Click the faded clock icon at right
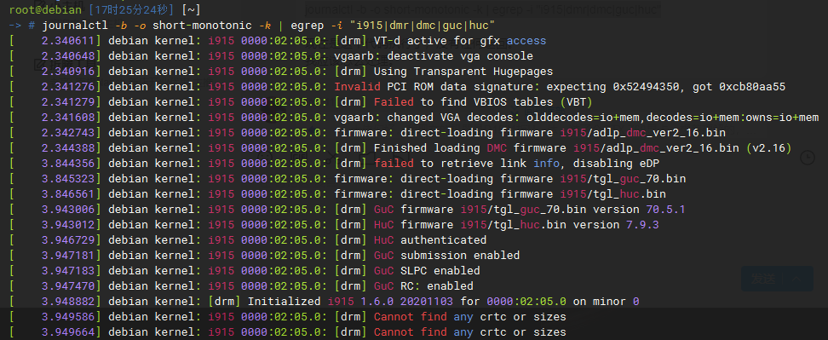This screenshot has height=340, width=828. (x=807, y=158)
